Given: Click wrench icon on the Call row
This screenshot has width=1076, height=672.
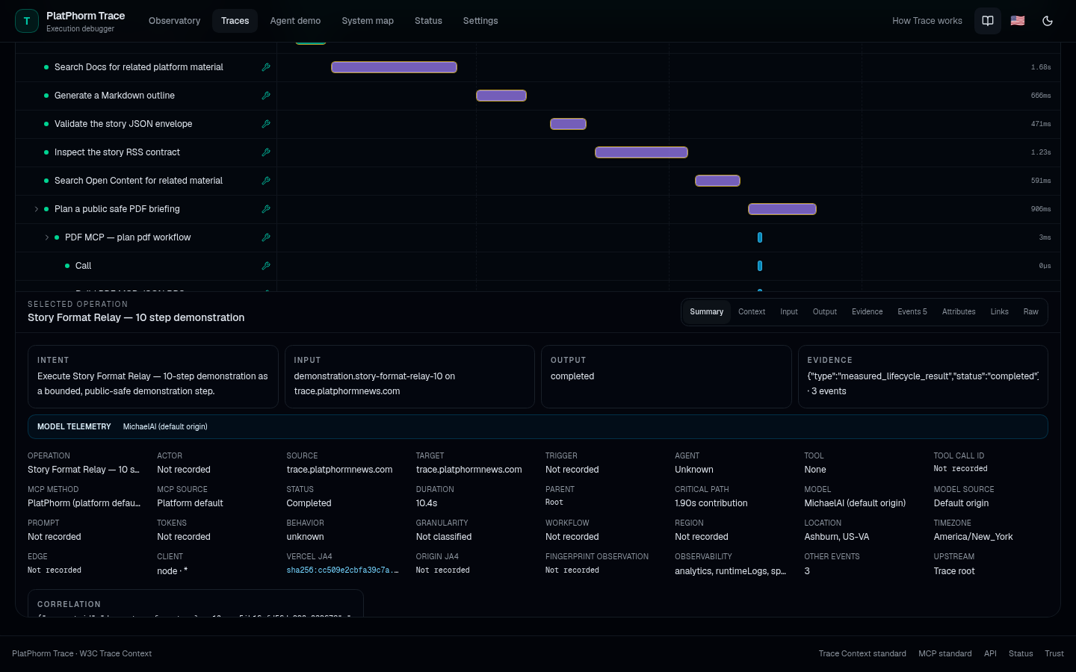Looking at the screenshot, I should coord(266,266).
